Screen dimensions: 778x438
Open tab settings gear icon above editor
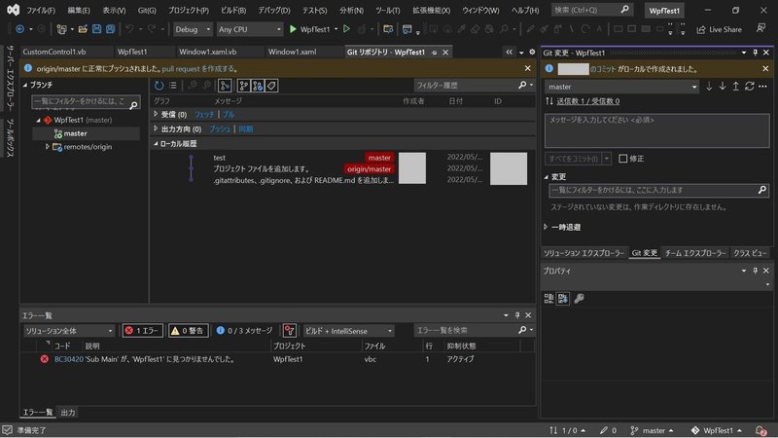[x=532, y=53]
